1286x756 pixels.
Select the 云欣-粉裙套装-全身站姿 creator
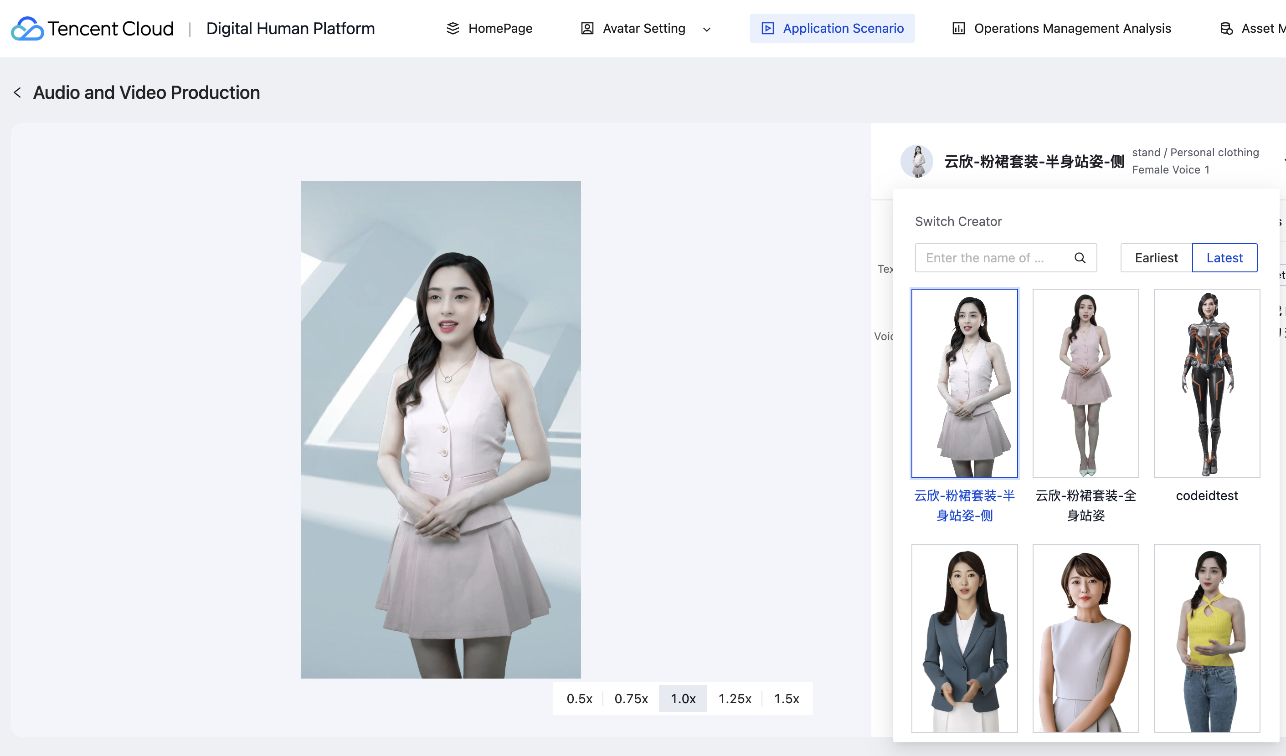(1085, 383)
